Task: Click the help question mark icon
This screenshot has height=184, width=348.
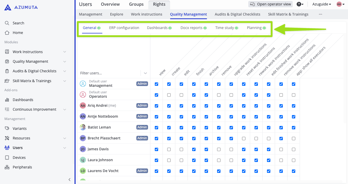Action: (x=299, y=4)
